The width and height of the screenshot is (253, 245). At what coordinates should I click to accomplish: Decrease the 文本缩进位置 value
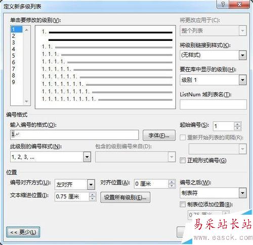pos(93,199)
